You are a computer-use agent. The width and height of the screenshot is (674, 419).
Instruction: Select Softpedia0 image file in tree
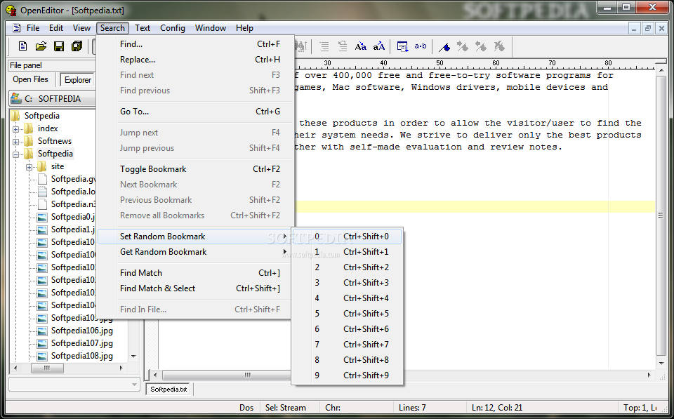tap(72, 217)
